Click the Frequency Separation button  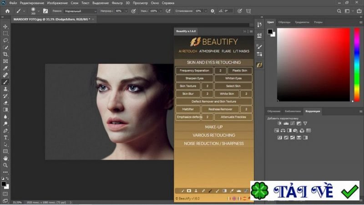(x=194, y=71)
